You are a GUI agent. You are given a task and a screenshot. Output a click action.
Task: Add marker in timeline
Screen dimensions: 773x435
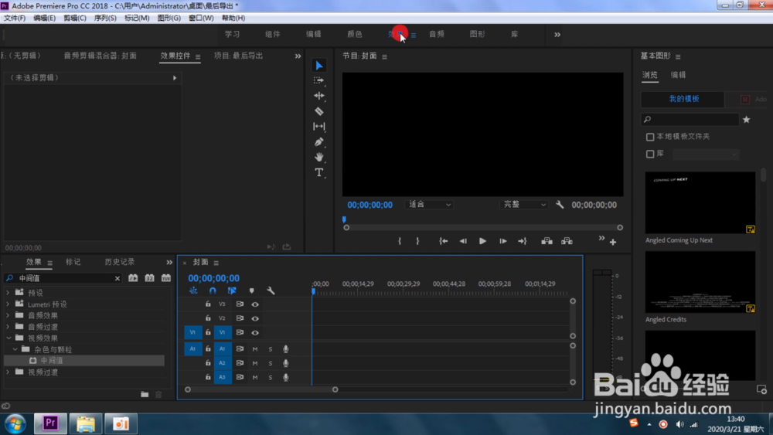[x=251, y=291]
